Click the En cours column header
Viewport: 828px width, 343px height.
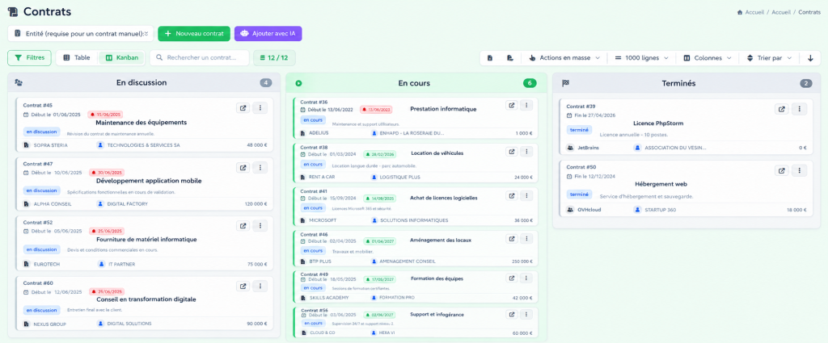pyautogui.click(x=414, y=83)
